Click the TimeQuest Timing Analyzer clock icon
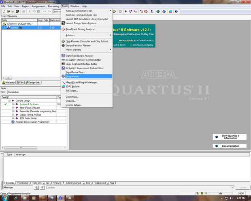 click(63, 29)
